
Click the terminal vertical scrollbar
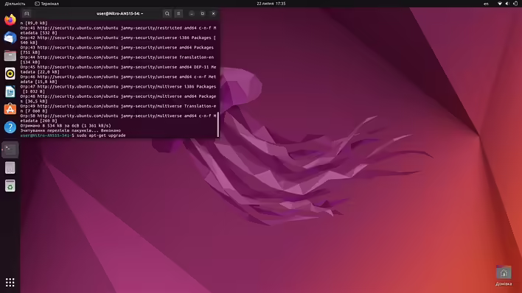(218, 124)
